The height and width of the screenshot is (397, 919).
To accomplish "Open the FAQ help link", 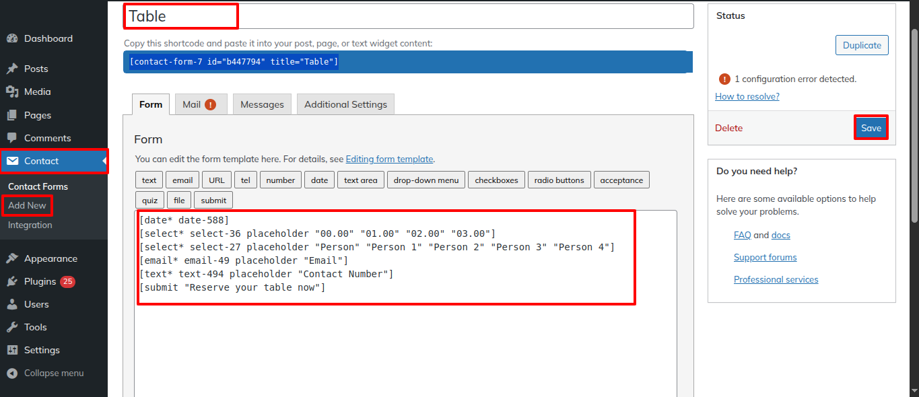I will 742,235.
